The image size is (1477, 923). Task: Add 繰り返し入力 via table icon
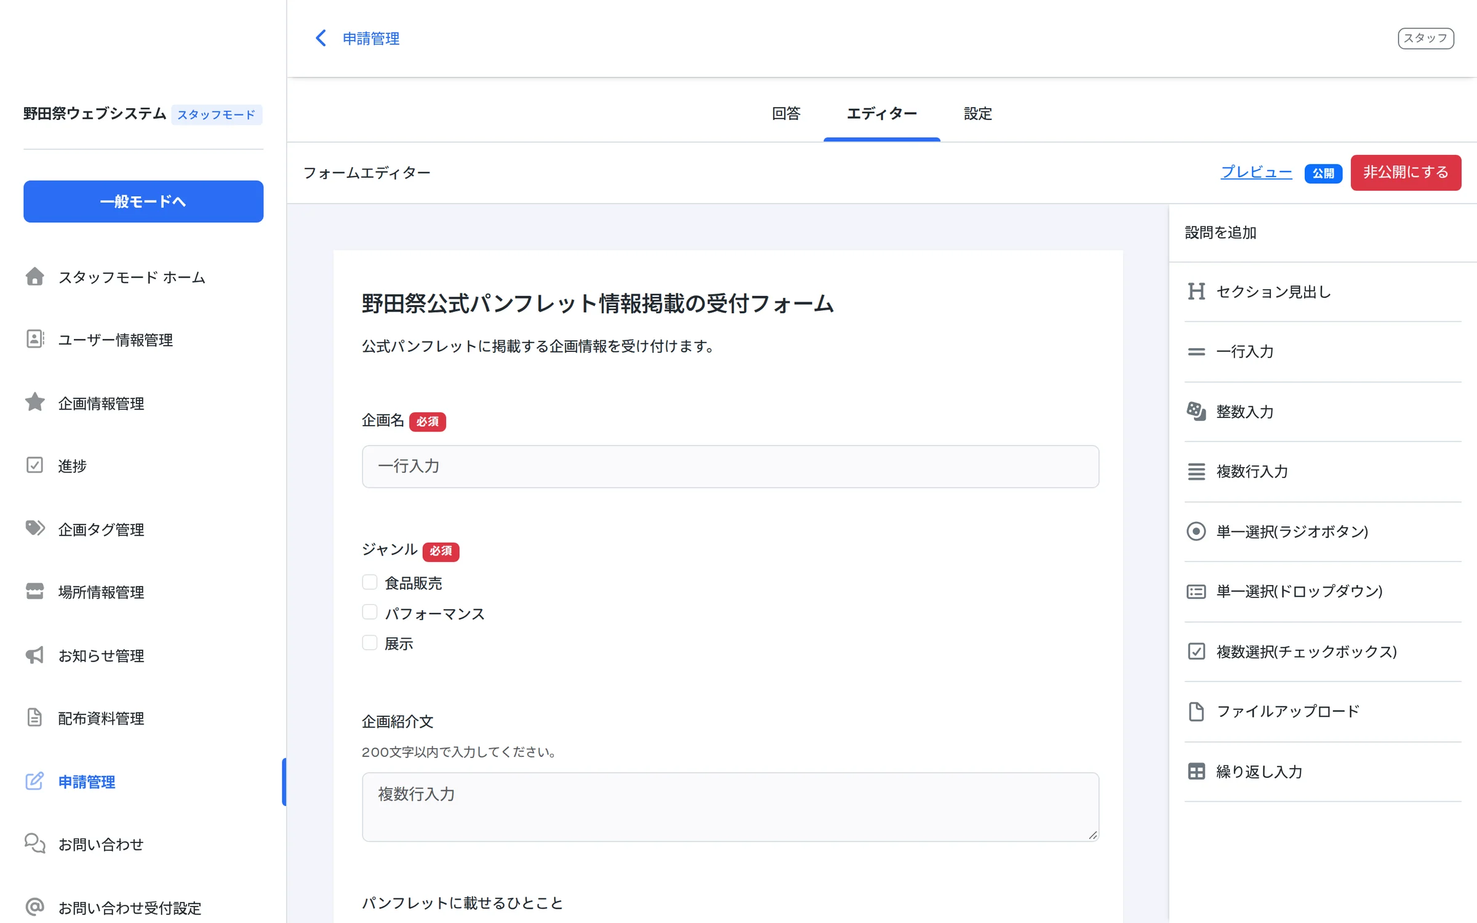coord(1196,771)
